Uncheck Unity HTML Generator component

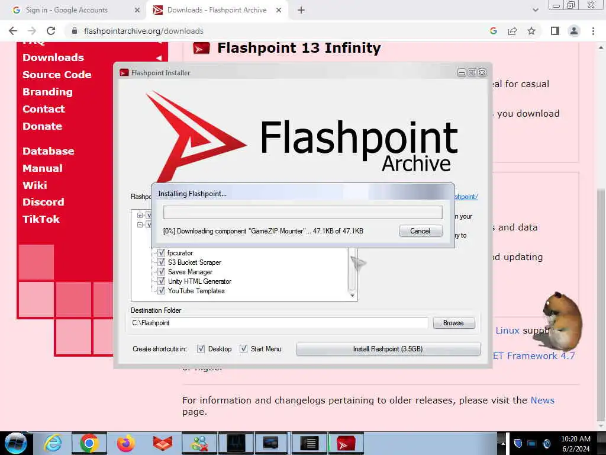pyautogui.click(x=162, y=281)
